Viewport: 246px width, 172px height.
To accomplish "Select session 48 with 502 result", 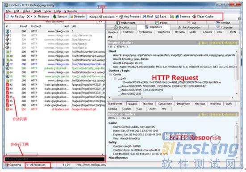I will tap(55, 109).
